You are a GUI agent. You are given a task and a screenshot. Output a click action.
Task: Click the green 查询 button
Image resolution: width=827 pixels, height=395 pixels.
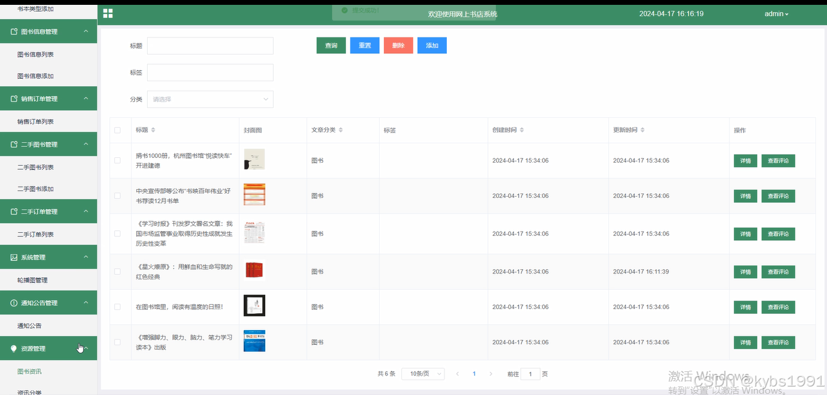(331, 45)
